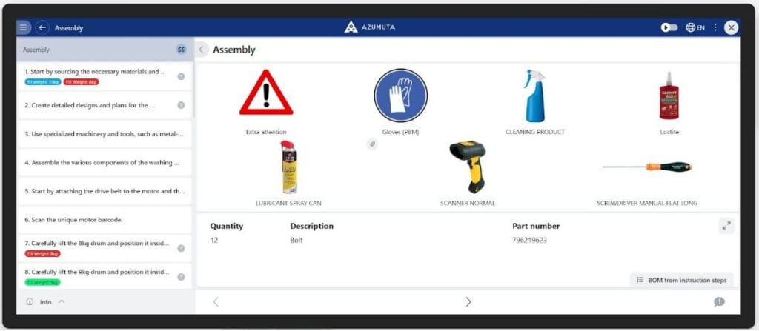Click the sidebar scrollbar

click(193, 90)
